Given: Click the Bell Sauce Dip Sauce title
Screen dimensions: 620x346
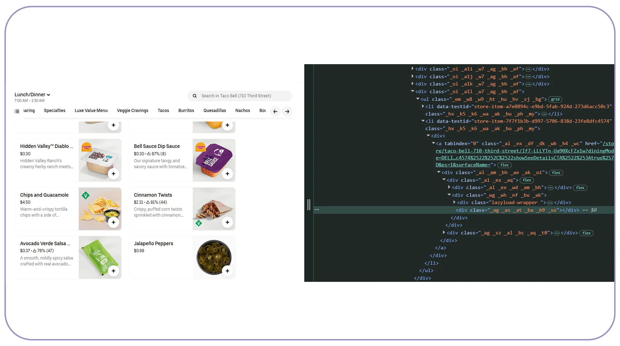Looking at the screenshot, I should click(157, 146).
